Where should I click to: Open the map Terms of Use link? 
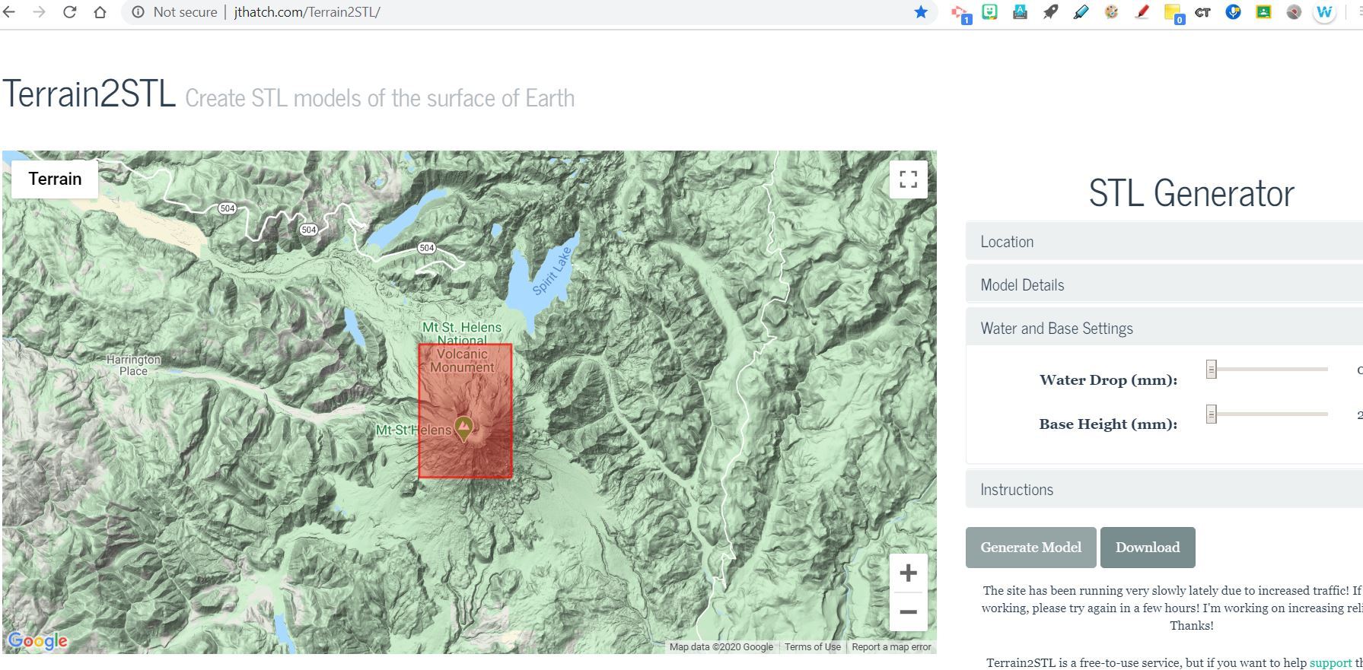812,647
